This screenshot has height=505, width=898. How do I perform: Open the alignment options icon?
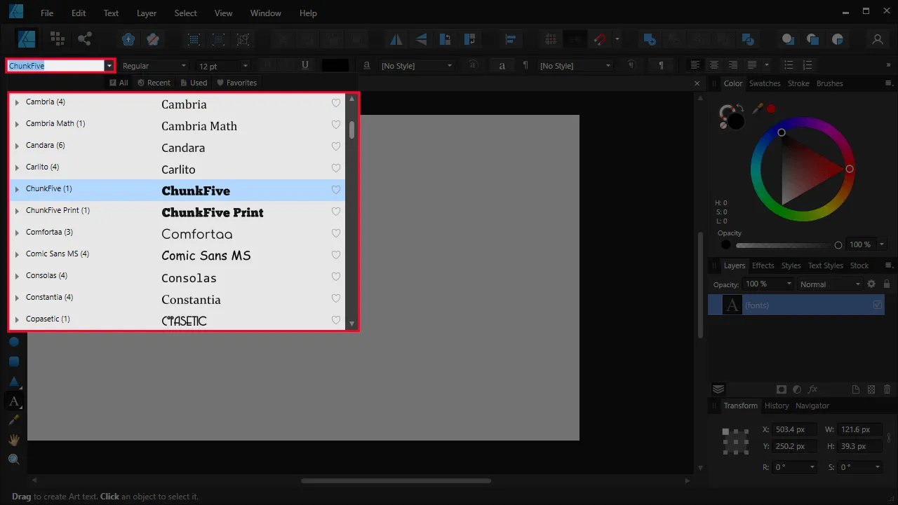(x=510, y=39)
